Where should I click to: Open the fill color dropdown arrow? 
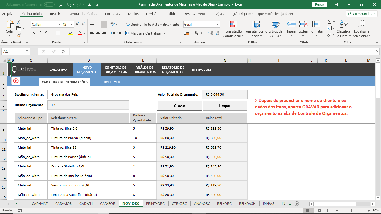(75, 33)
